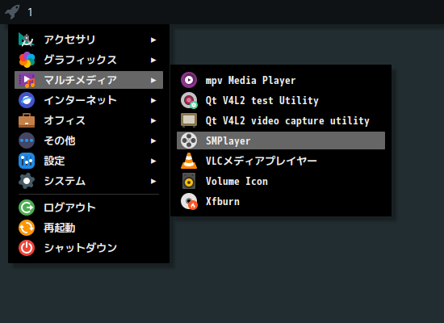The height and width of the screenshot is (323, 444).
Task: Click the その他 three-dots icon
Action: coord(27,141)
